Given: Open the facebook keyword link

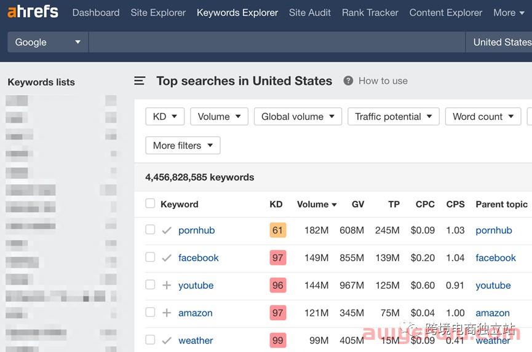Looking at the screenshot, I should pyautogui.click(x=199, y=258).
